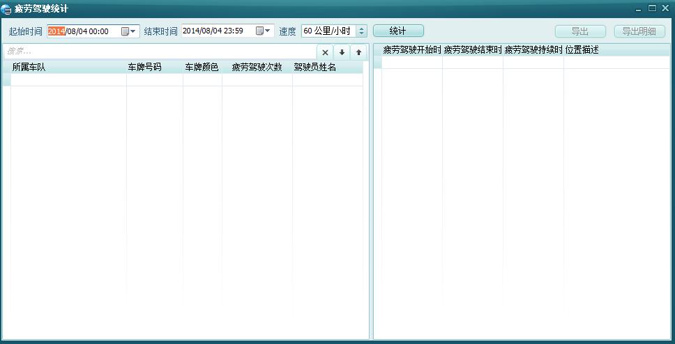Sort by 车牌颜色 column header
This screenshot has width=675, height=344.
pyautogui.click(x=202, y=68)
